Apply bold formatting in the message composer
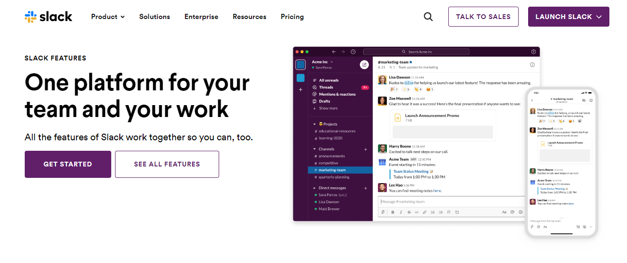627x263 pixels. coord(393,212)
